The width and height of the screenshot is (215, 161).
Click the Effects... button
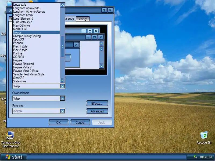point(97,104)
